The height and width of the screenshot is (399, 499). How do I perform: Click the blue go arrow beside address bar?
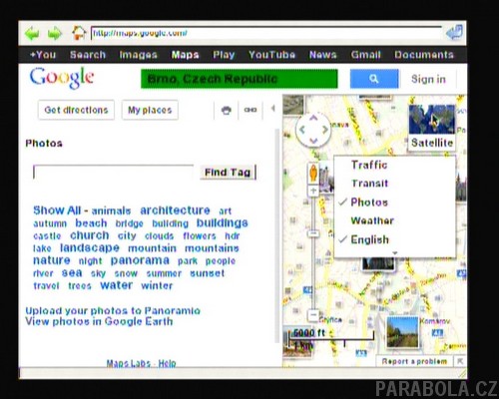(x=454, y=33)
